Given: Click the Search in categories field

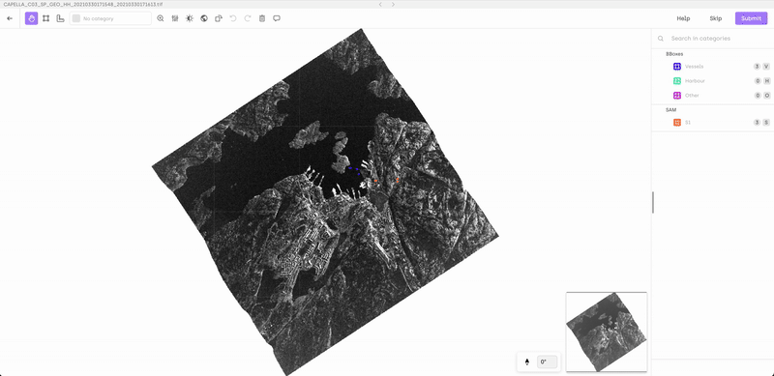Looking at the screenshot, I should click(x=712, y=38).
